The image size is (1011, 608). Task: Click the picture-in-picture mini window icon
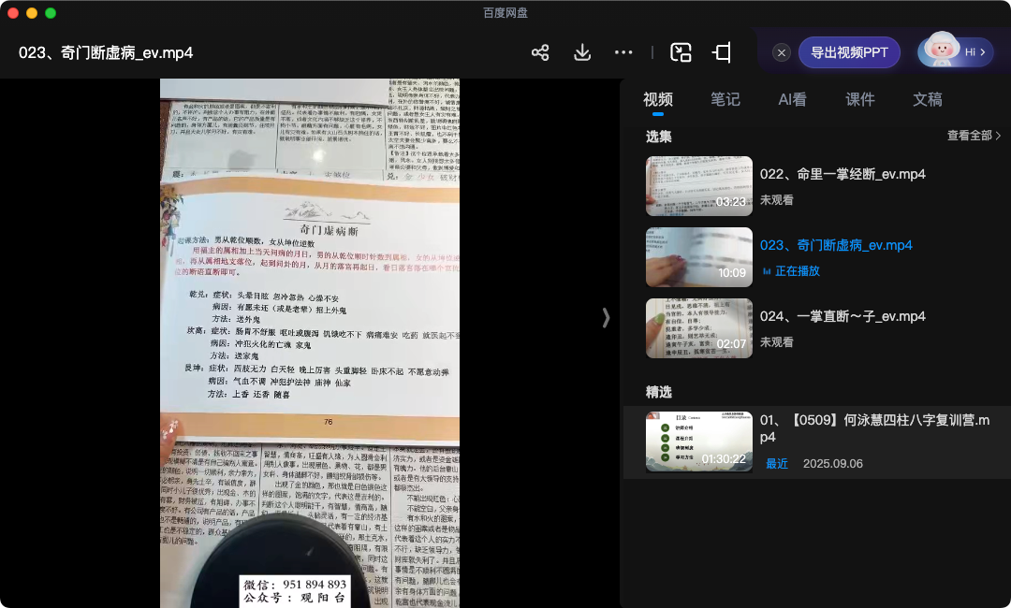[681, 52]
